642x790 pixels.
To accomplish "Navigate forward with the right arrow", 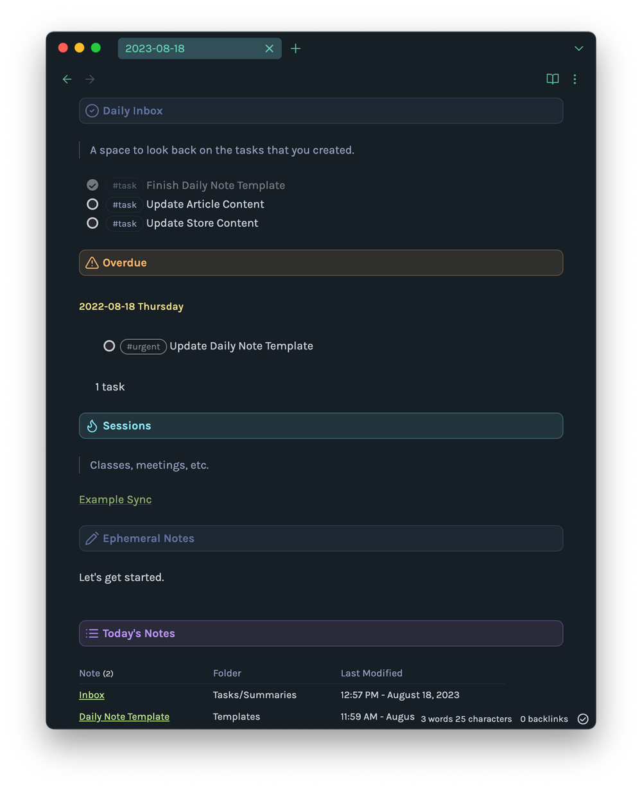I will point(91,79).
